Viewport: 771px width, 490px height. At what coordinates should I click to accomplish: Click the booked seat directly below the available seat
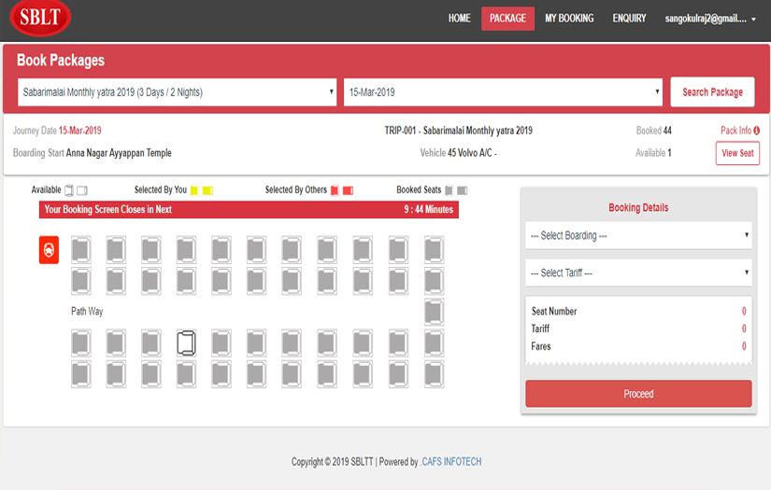click(x=186, y=374)
